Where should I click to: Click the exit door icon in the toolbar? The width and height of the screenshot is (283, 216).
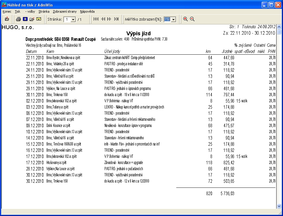tap(7, 19)
